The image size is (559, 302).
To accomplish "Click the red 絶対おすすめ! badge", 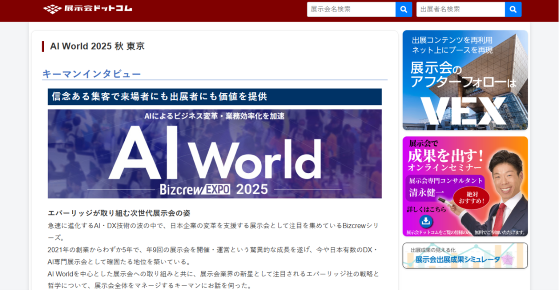I will click(x=471, y=198).
